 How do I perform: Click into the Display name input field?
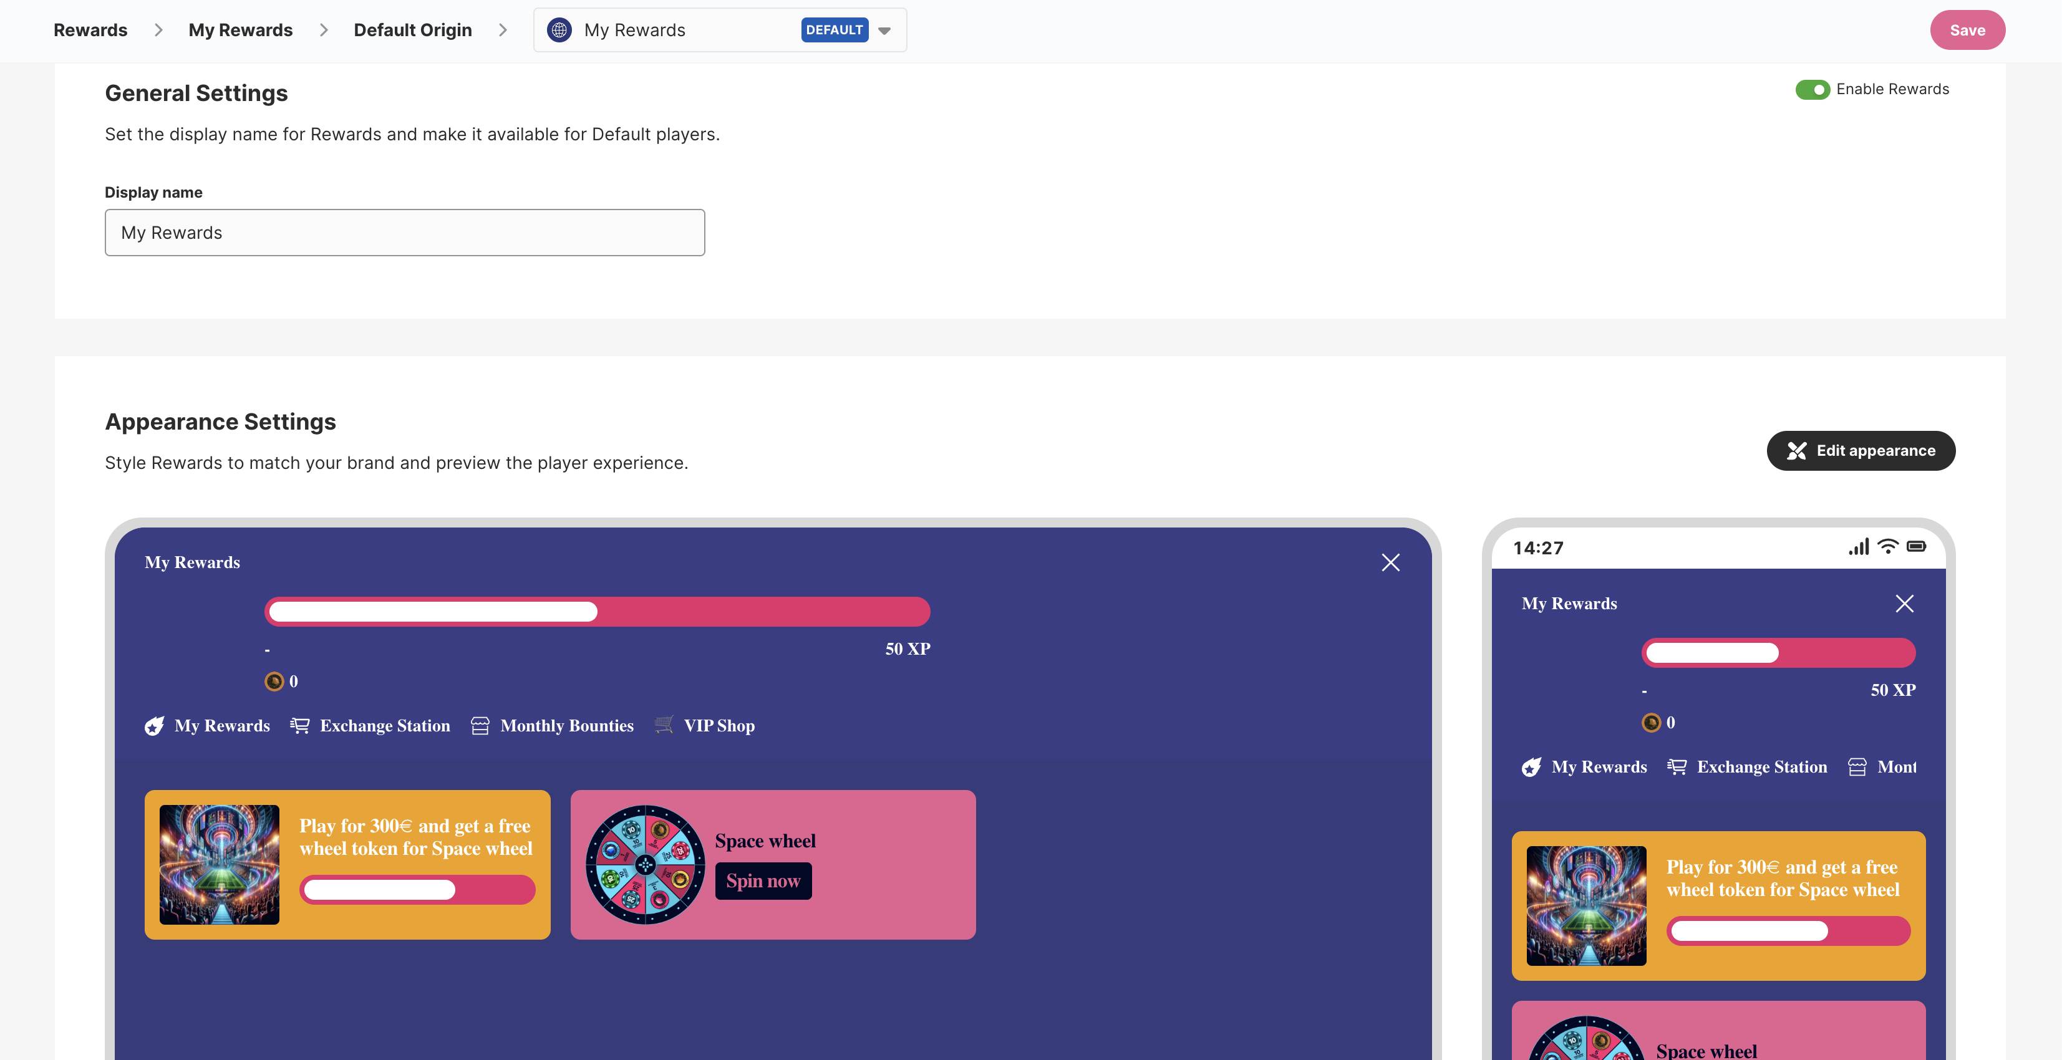[404, 233]
